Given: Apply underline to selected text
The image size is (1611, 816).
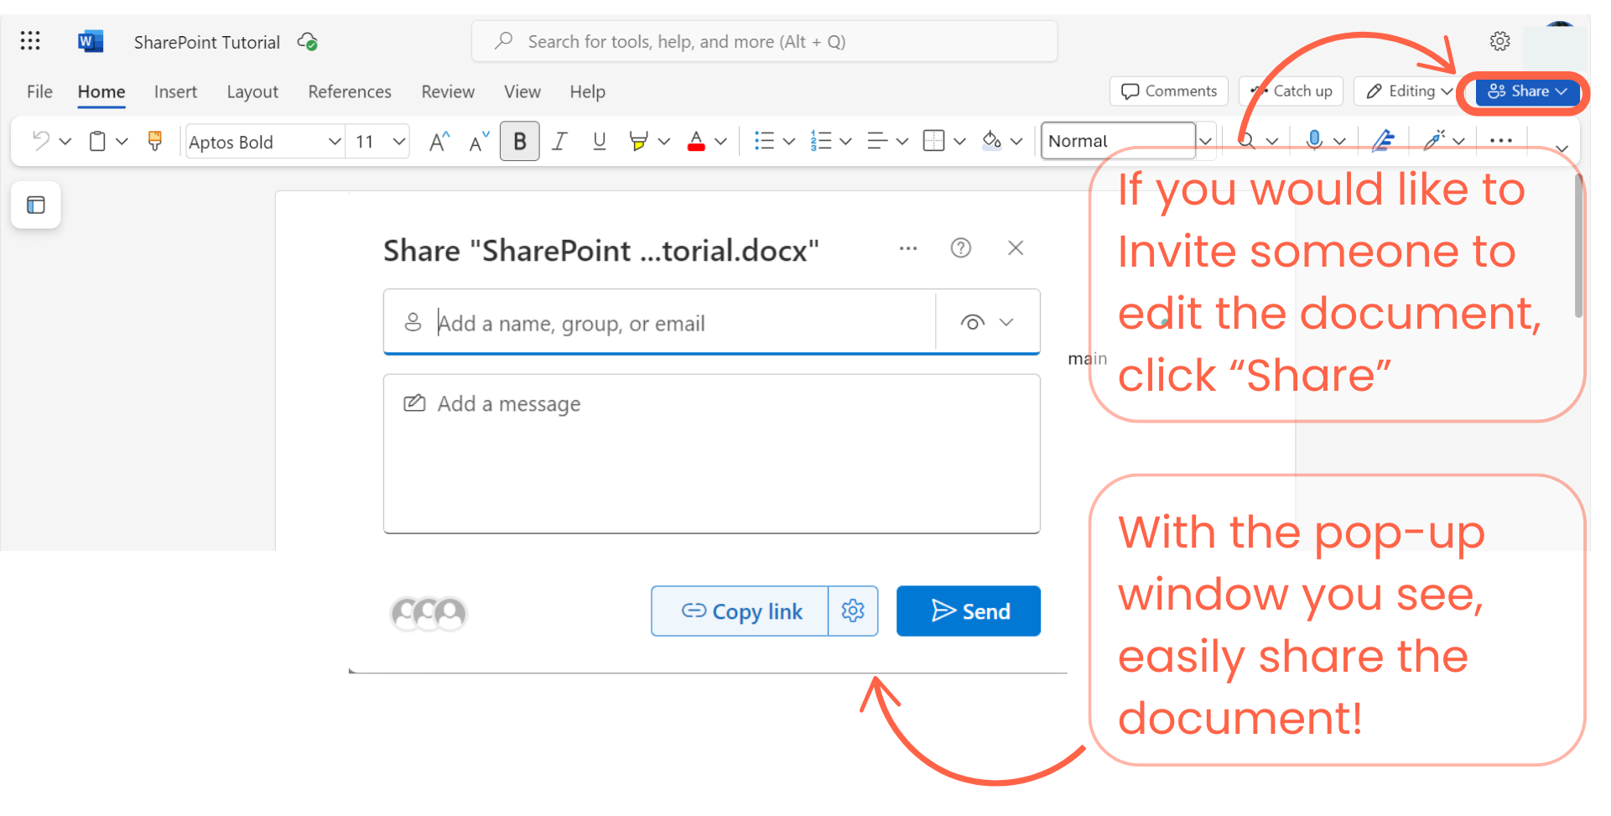Looking at the screenshot, I should 599,141.
